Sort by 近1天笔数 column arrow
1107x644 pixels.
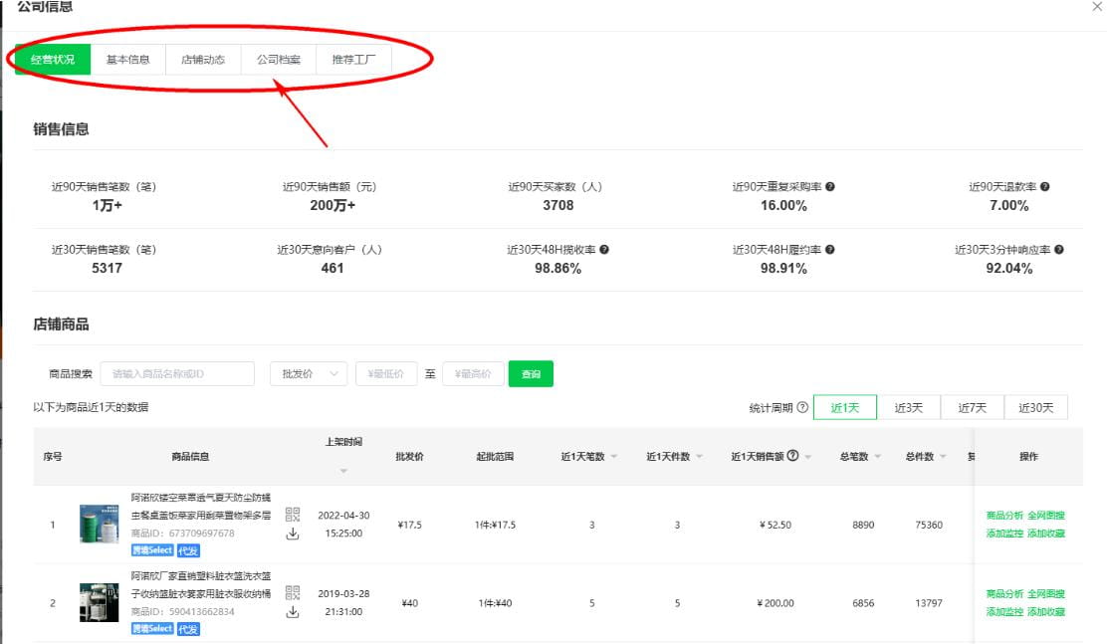613,457
